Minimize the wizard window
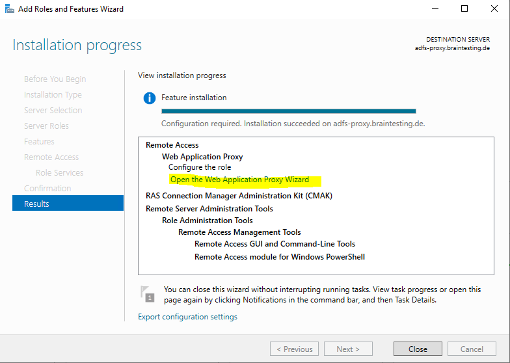Image resolution: width=510 pixels, height=363 pixels. (435, 9)
